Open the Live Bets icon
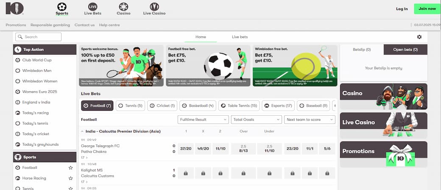Image resolution: width=441 pixels, height=190 pixels. tap(93, 7)
